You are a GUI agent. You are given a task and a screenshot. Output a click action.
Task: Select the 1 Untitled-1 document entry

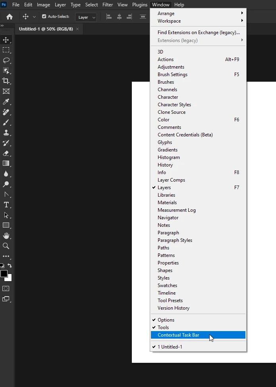199,347
